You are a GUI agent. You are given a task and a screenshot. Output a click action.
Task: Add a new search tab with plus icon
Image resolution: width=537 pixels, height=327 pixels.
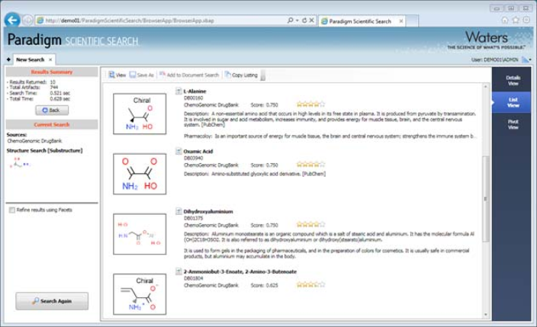(8, 59)
